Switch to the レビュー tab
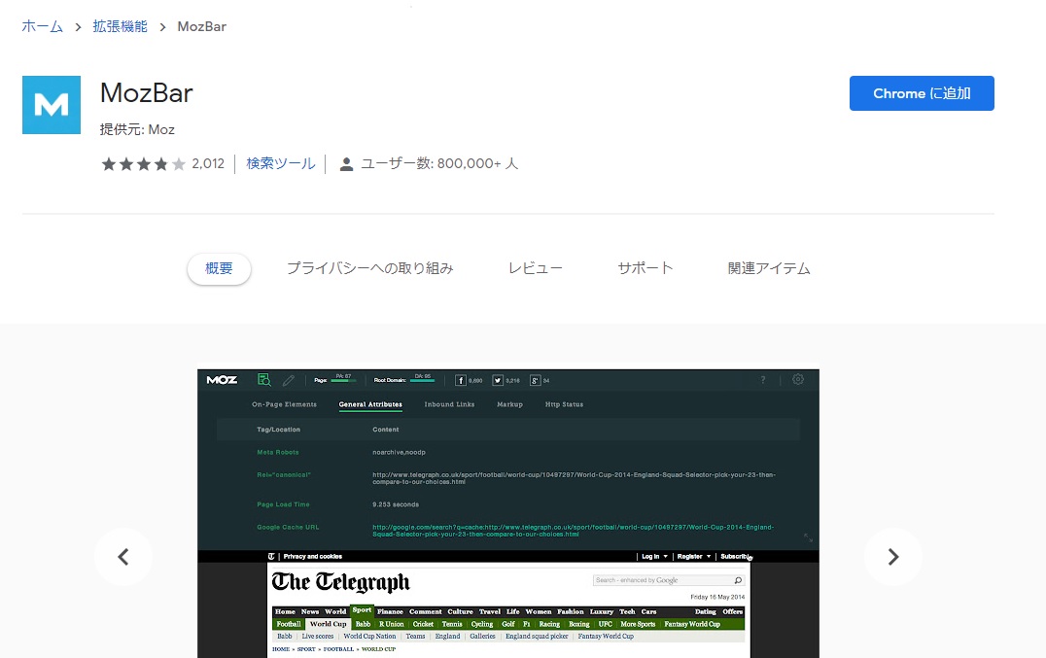The width and height of the screenshot is (1046, 658). tap(536, 268)
